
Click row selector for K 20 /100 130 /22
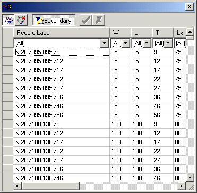(8, 151)
